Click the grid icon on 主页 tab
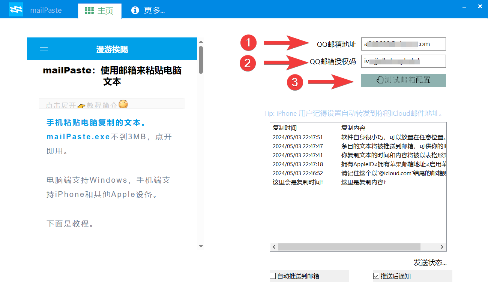The height and width of the screenshot is (301, 488). pyautogui.click(x=89, y=10)
